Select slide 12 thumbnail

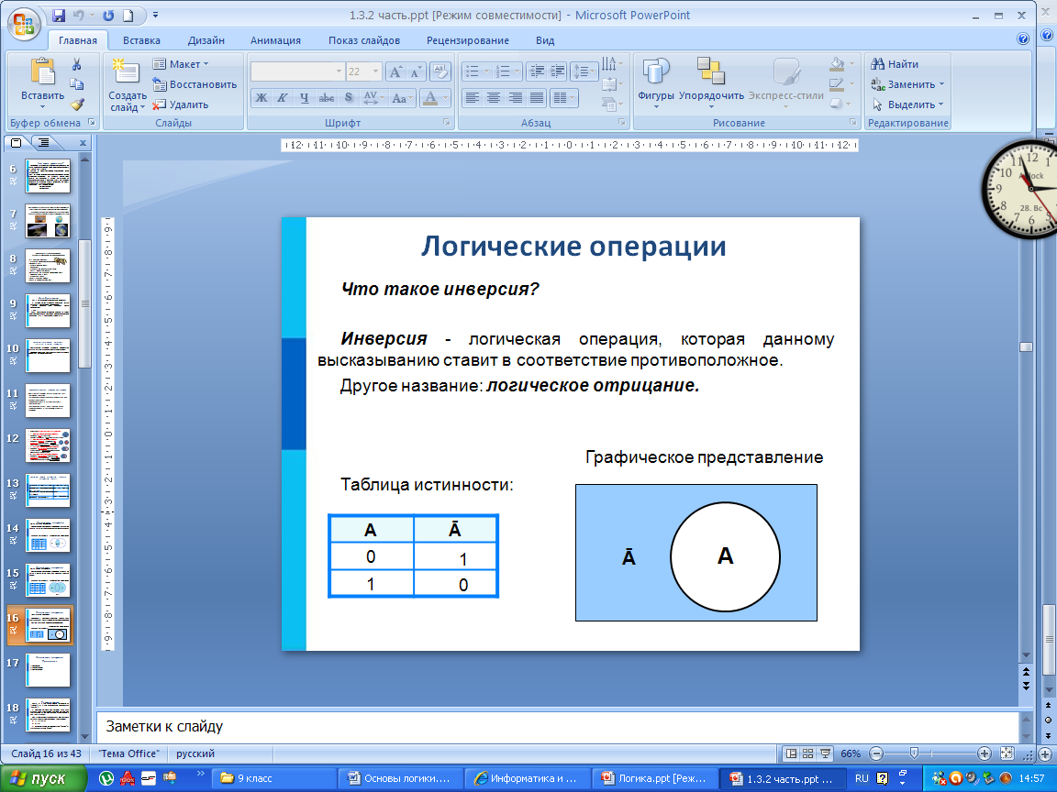pyautogui.click(x=48, y=445)
